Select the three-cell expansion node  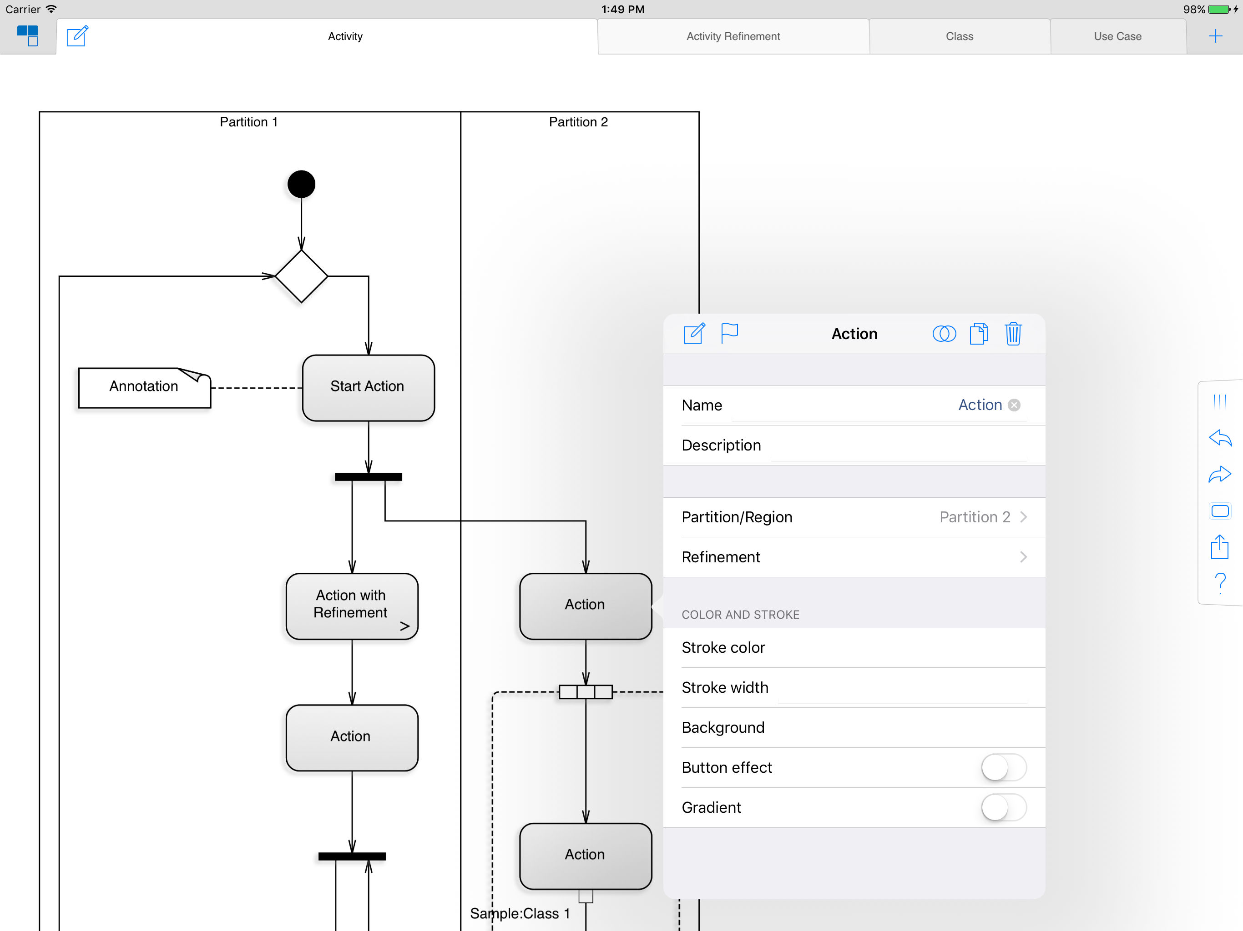click(x=586, y=692)
